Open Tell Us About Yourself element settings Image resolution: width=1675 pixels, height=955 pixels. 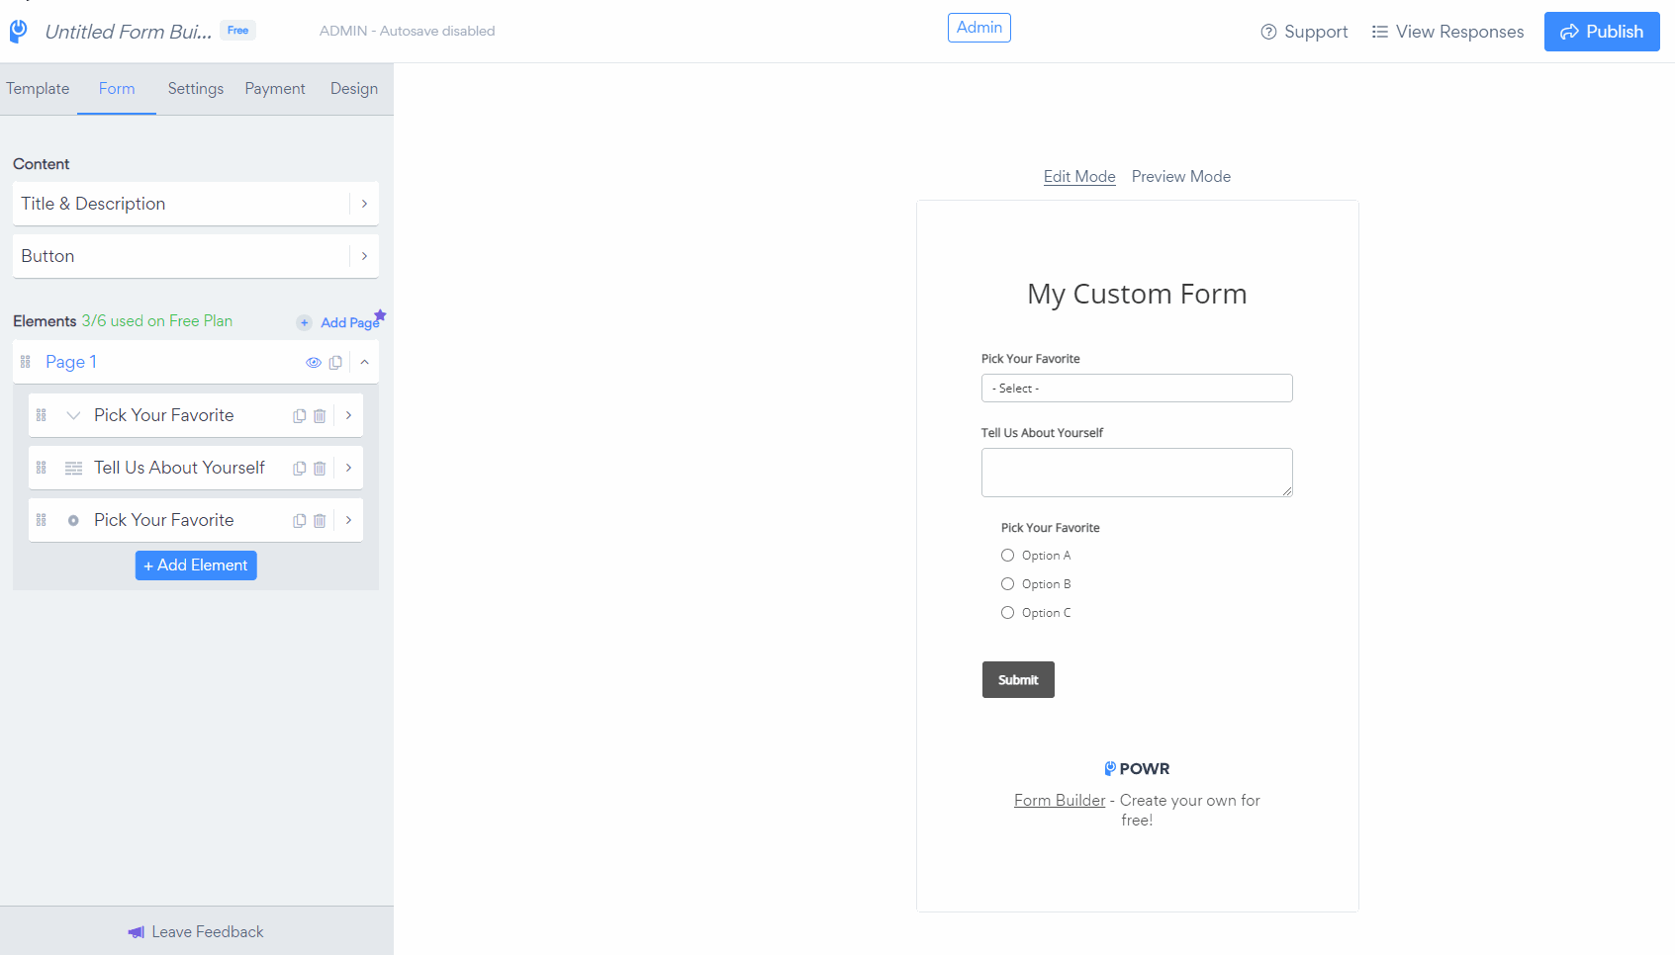point(349,468)
